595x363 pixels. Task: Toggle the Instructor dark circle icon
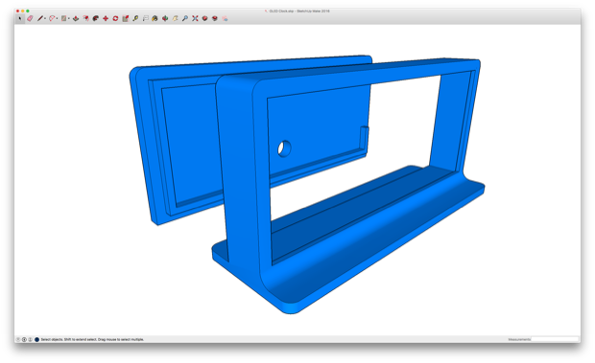(36, 339)
